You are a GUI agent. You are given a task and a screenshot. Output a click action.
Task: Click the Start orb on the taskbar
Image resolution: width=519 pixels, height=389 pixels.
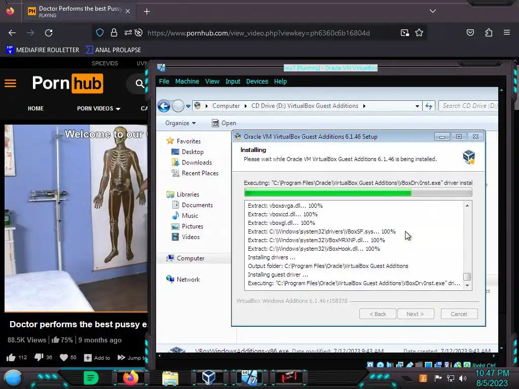13,378
